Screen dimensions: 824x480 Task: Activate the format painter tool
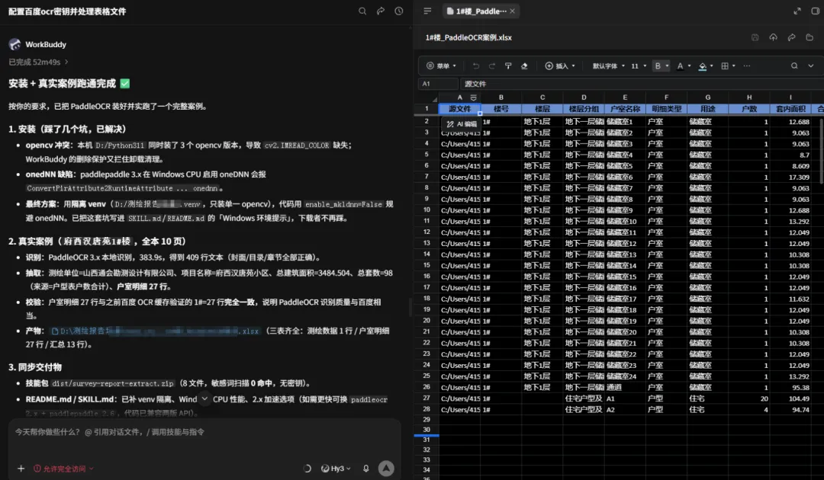click(508, 66)
